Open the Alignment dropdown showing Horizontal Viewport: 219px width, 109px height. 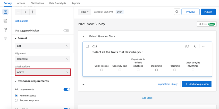(43, 59)
